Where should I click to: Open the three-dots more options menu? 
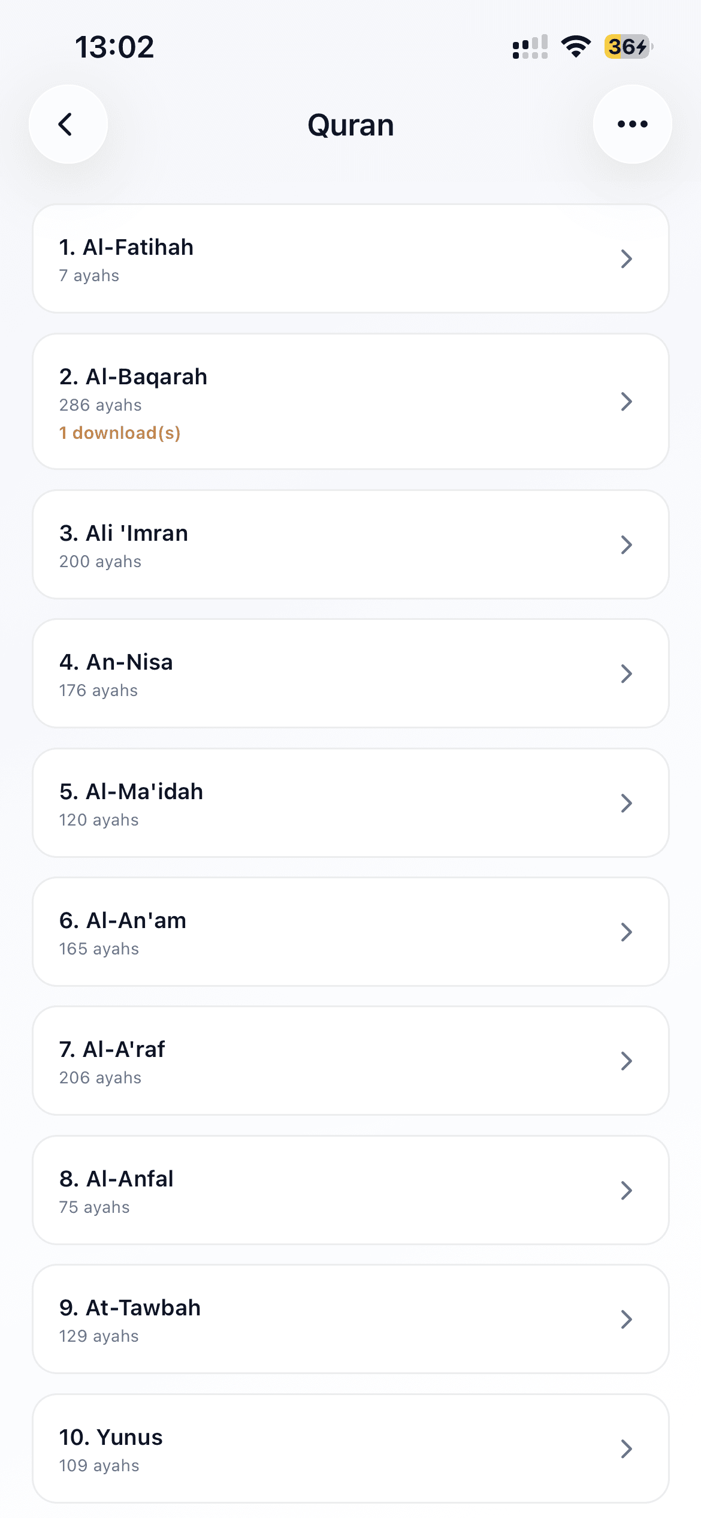(632, 124)
